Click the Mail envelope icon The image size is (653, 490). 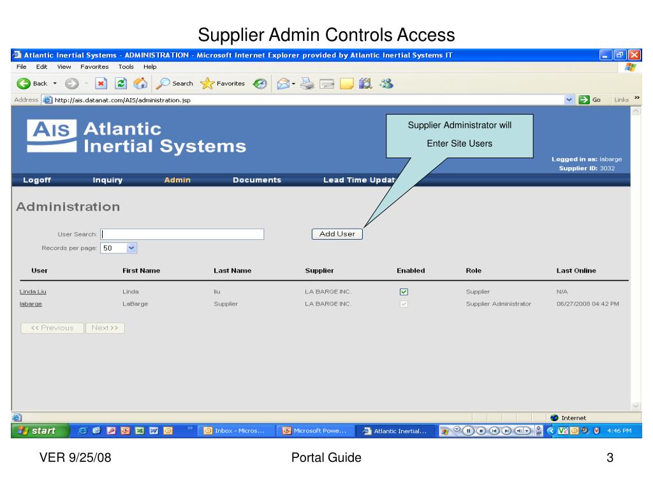click(x=283, y=84)
